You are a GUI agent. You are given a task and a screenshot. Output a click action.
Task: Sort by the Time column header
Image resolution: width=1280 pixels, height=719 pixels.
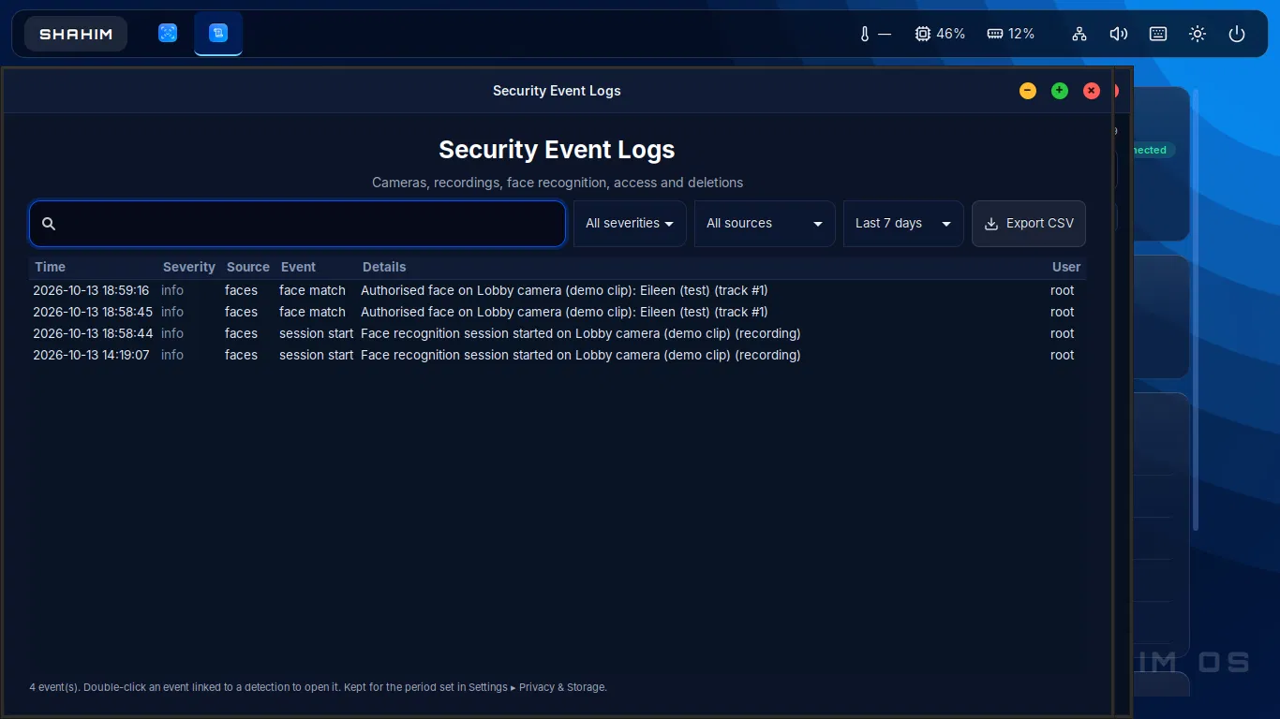[51, 267]
